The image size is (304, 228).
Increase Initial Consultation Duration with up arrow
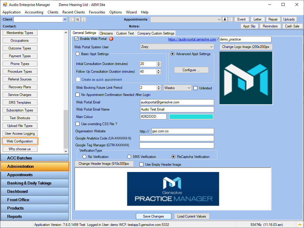tap(159, 63)
